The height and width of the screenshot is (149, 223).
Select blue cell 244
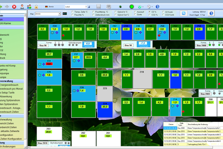[x=127, y=32]
